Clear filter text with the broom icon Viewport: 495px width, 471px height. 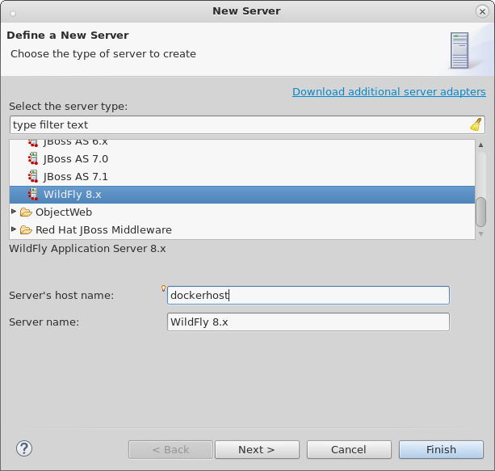click(x=476, y=125)
